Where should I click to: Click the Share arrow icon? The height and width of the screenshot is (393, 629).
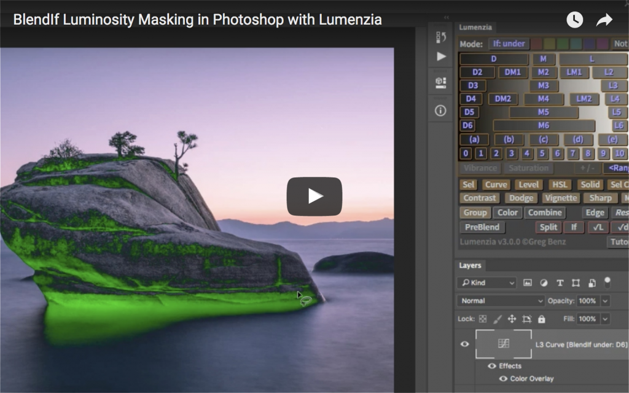604,20
